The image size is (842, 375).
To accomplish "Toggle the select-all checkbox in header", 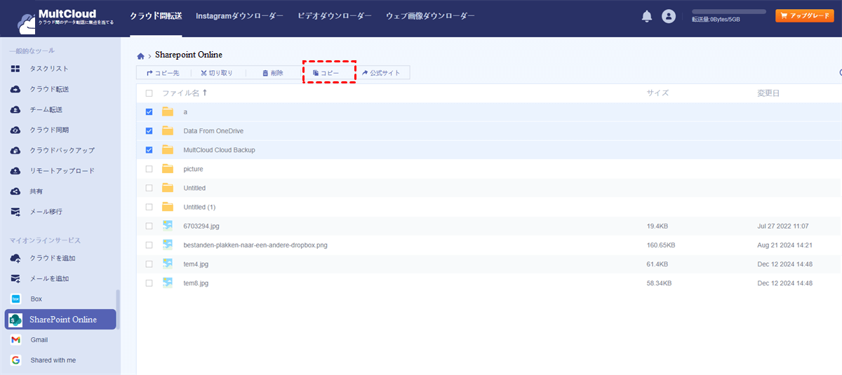I will pos(149,93).
